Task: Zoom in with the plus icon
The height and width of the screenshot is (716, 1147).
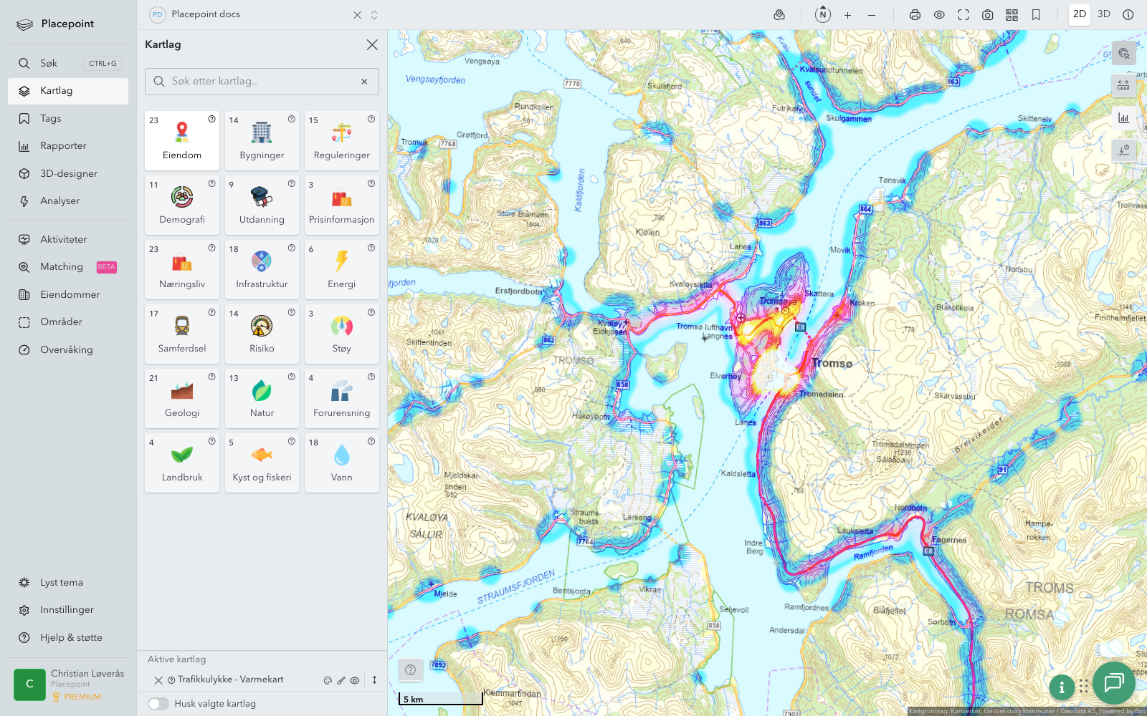Action: [x=847, y=14]
